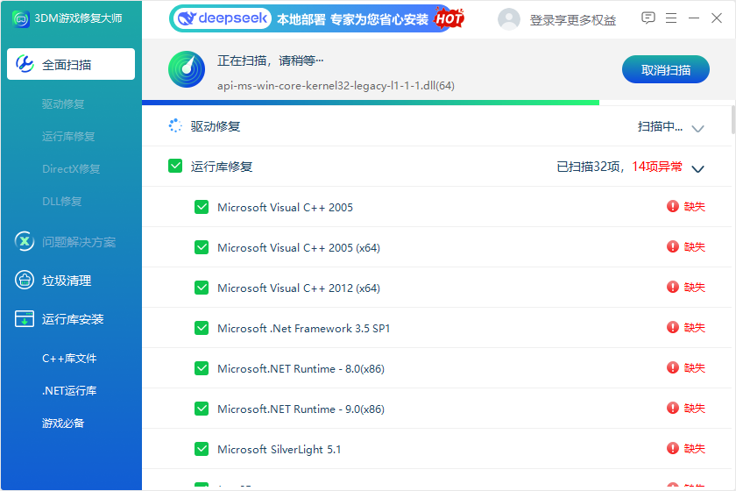Click the 运行库安装 download icon

coord(25,319)
